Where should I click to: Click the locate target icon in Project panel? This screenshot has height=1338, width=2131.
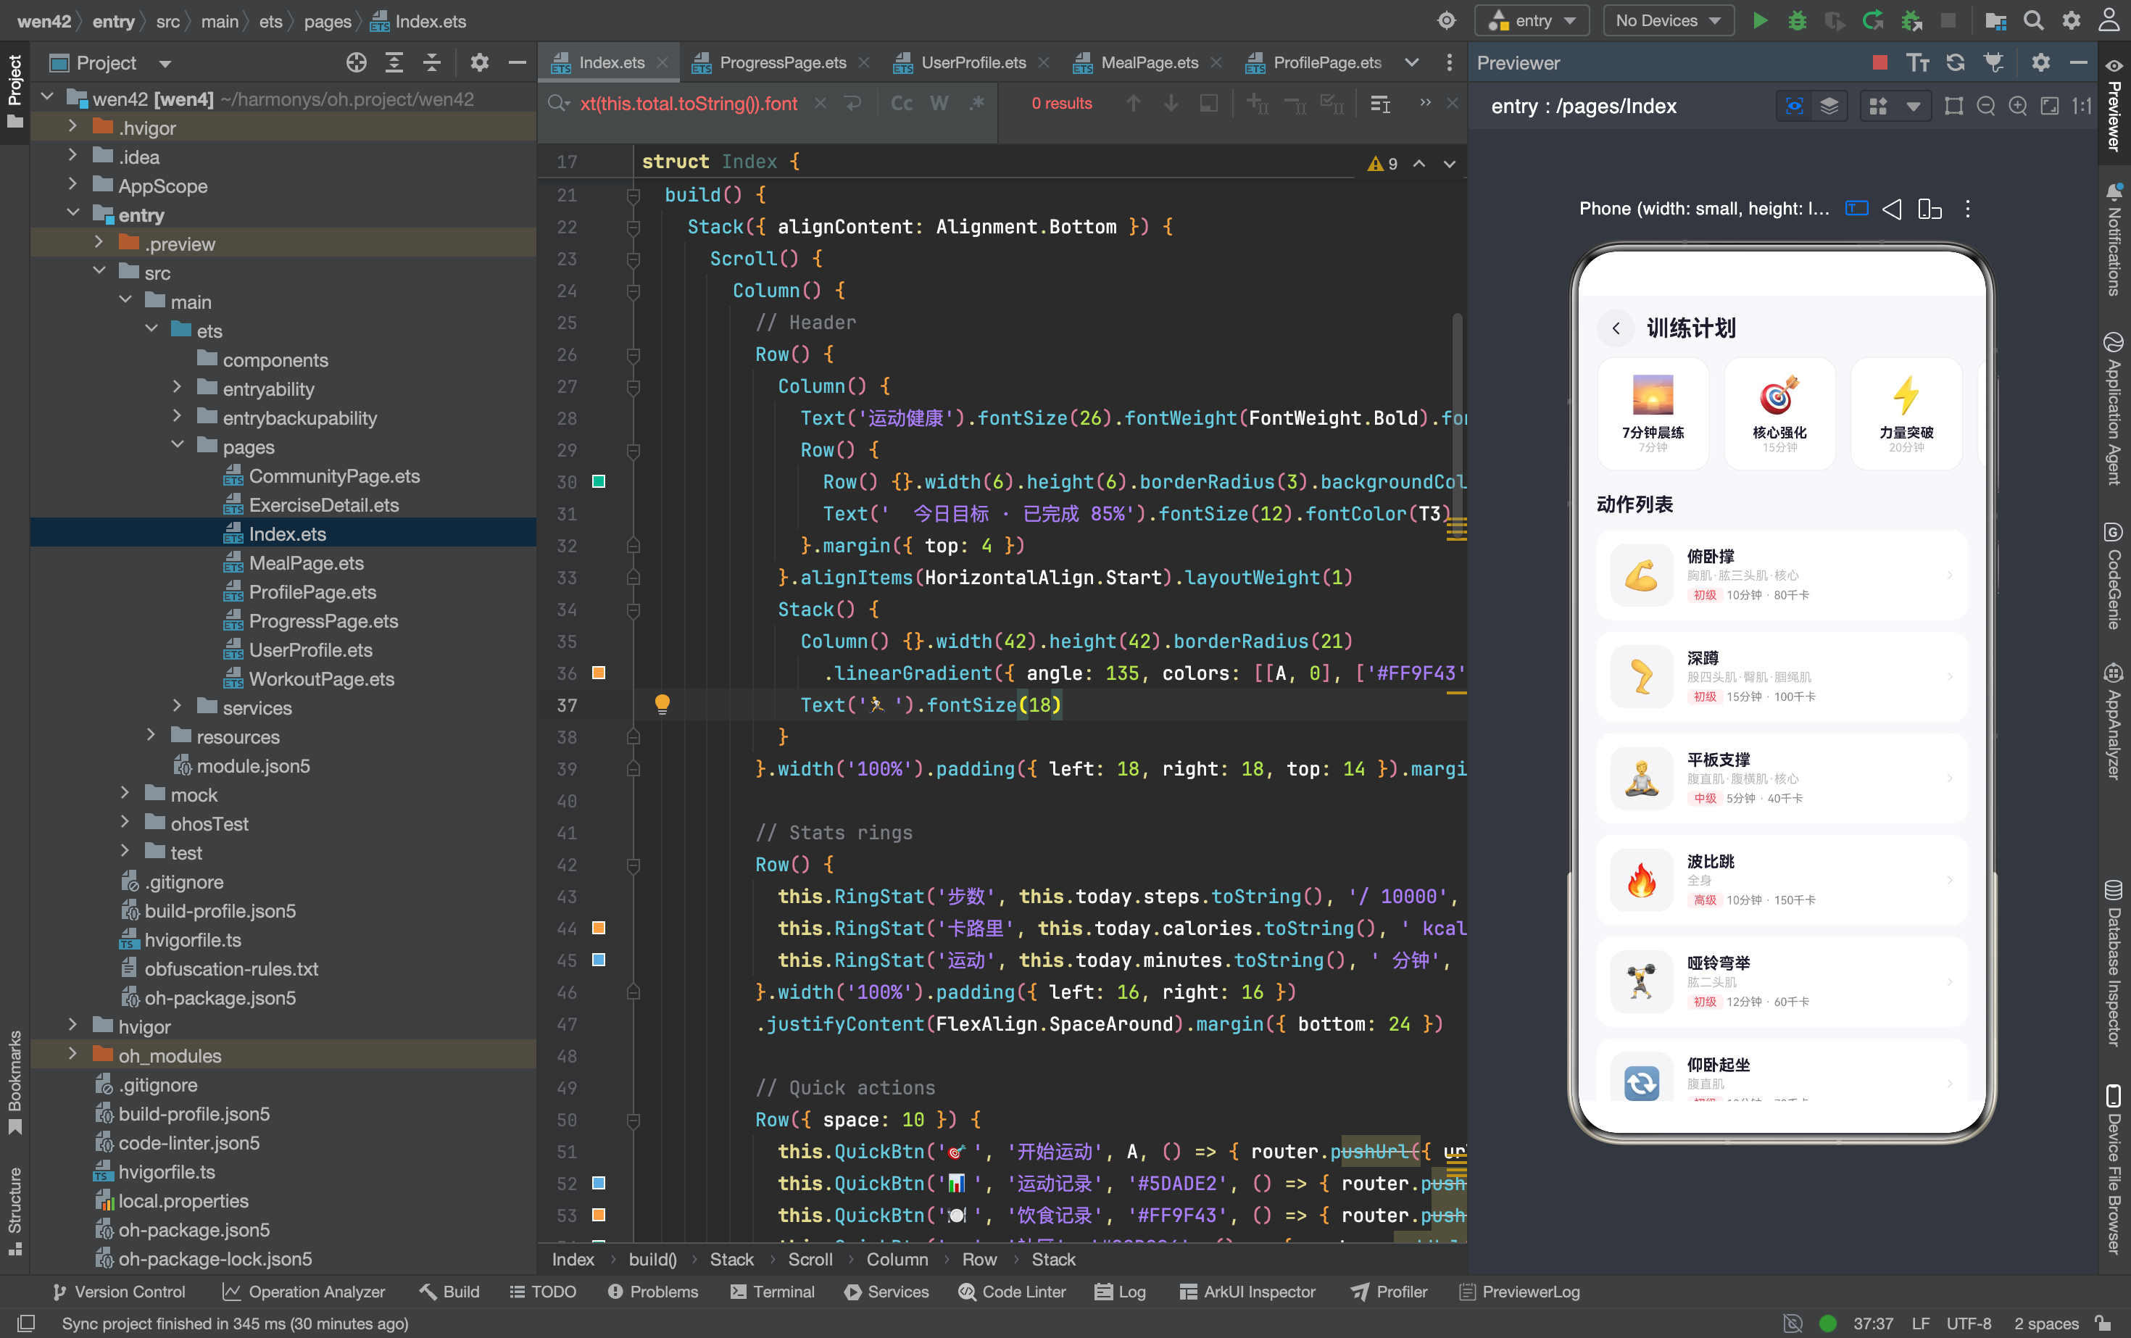click(x=356, y=63)
